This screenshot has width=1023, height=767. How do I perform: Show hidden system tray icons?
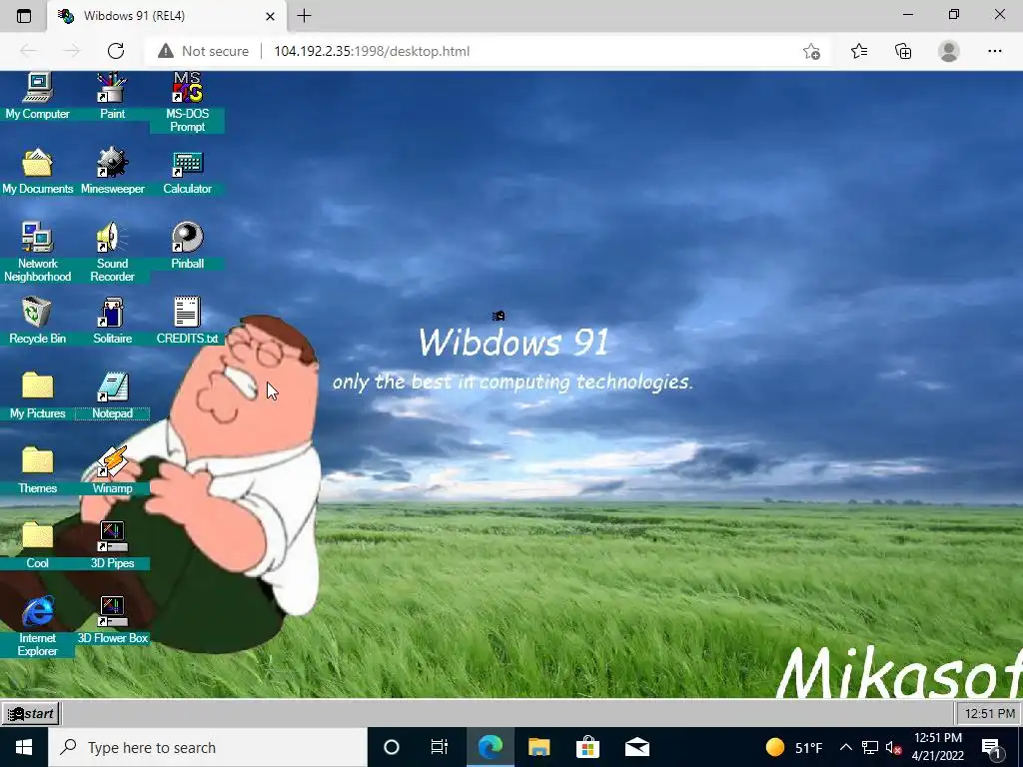point(845,747)
